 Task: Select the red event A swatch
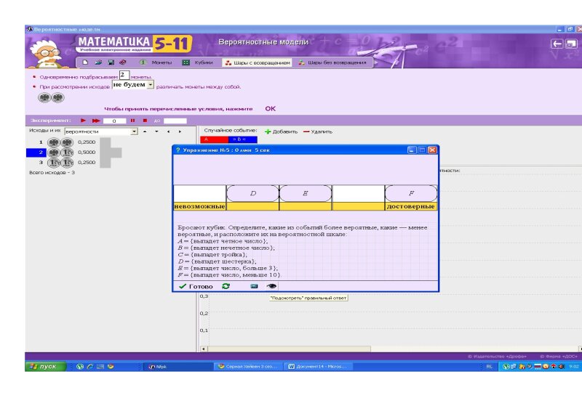[x=212, y=138]
